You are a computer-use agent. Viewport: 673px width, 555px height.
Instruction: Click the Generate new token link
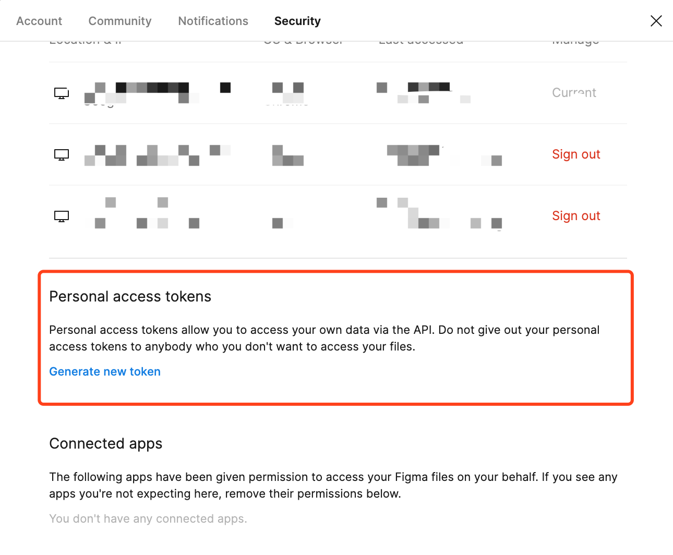pyautogui.click(x=105, y=371)
